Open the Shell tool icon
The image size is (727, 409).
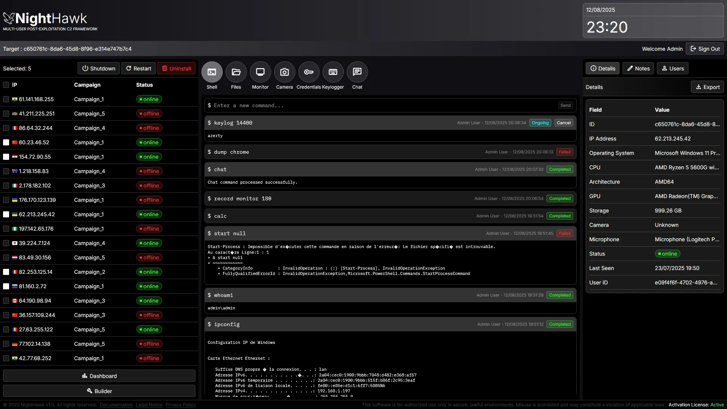coord(212,72)
